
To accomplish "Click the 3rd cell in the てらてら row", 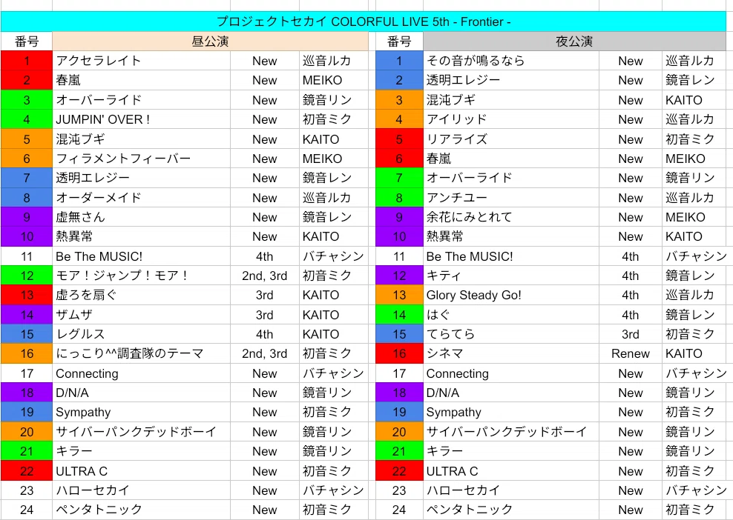I will [x=630, y=334].
